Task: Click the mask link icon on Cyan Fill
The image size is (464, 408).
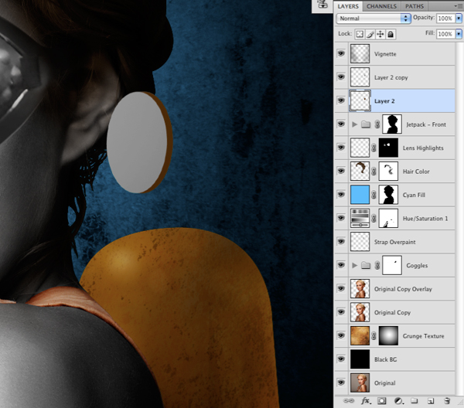Action: [x=374, y=195]
